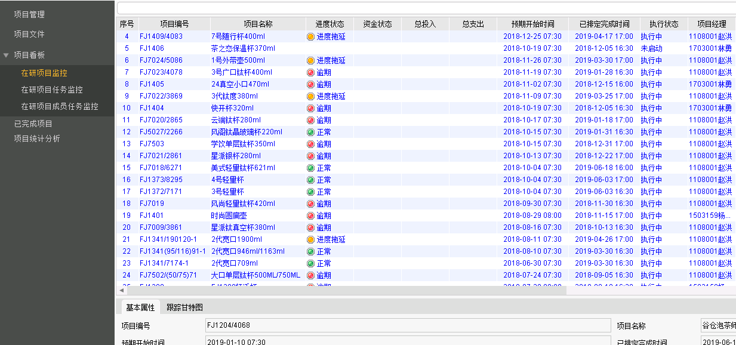Click the 项目编号 field containing FJ1204/4068
The image size is (736, 345).
pyautogui.click(x=408, y=325)
